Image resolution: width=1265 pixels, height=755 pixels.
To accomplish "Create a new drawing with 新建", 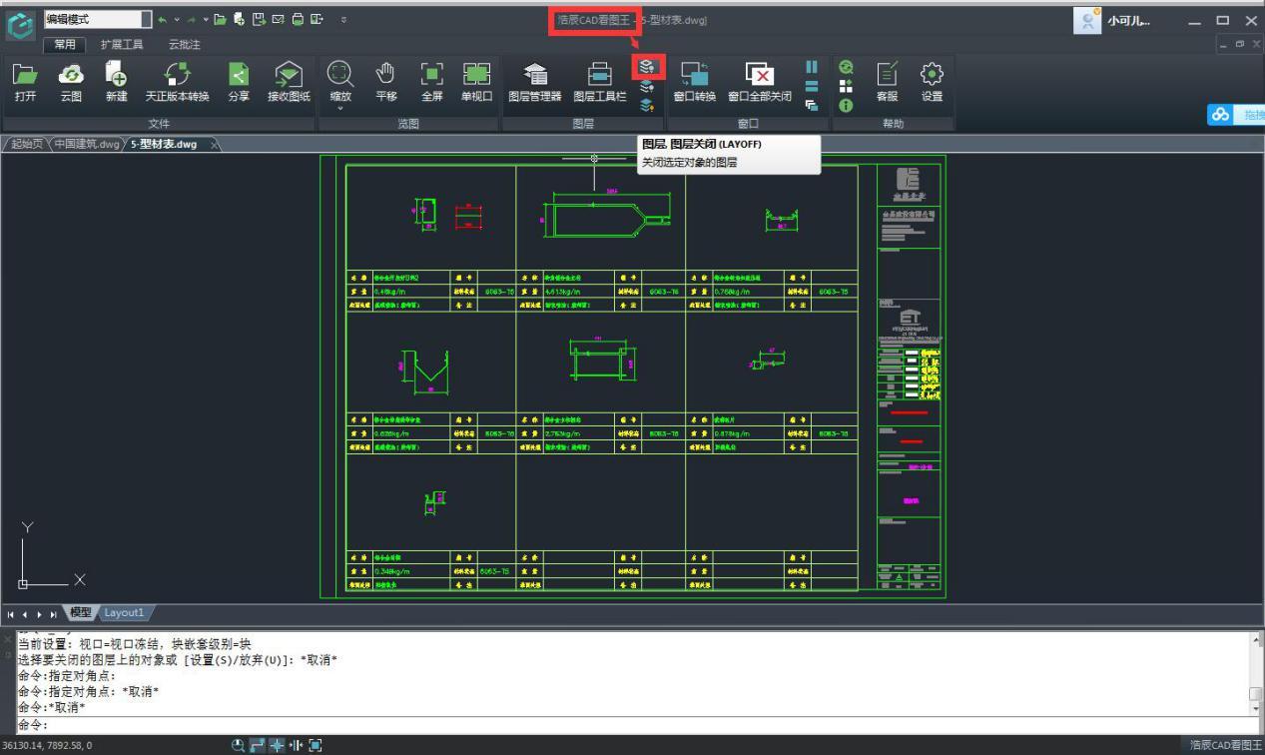I will click(x=116, y=81).
